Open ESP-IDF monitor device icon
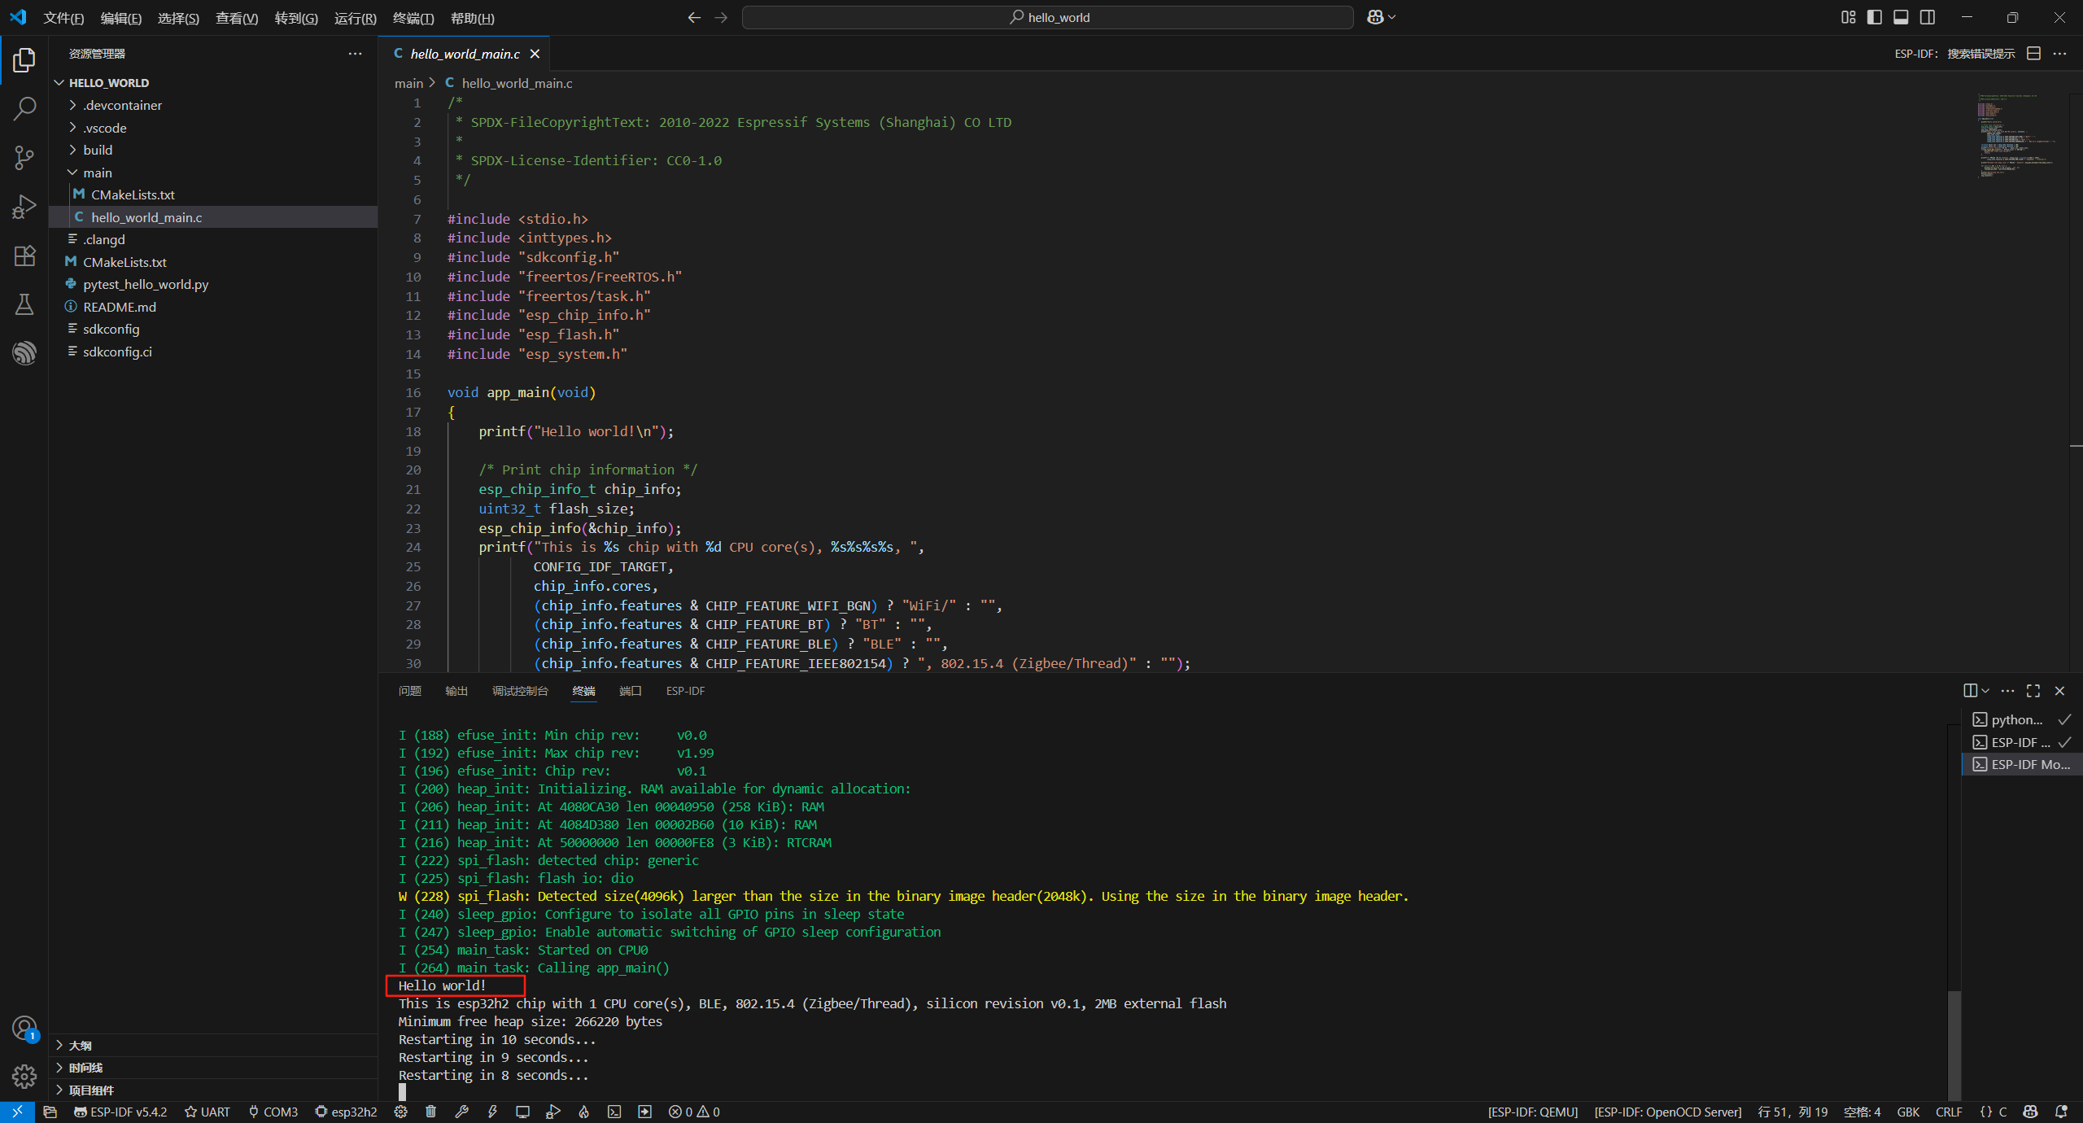Viewport: 2083px width, 1123px height. 522,1112
